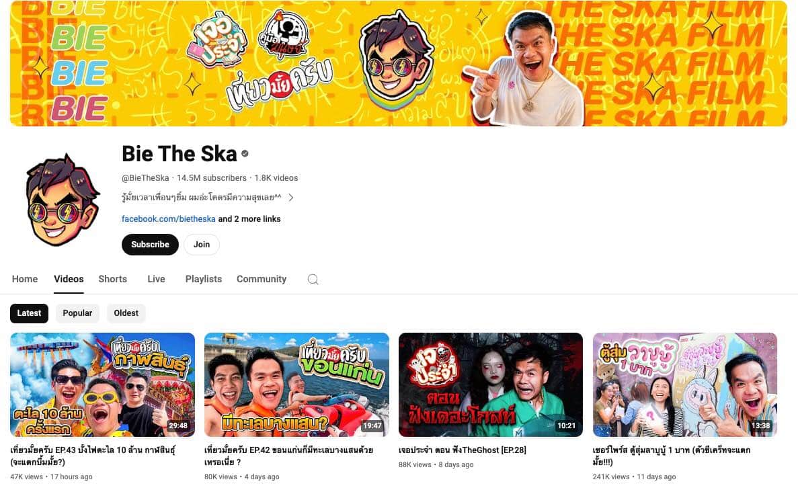Open the 'and 2 more links' expander
This screenshot has height=492, width=798.
[x=249, y=219]
